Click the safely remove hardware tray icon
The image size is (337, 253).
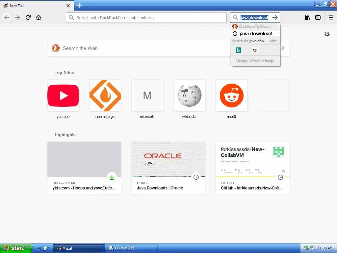point(306,248)
